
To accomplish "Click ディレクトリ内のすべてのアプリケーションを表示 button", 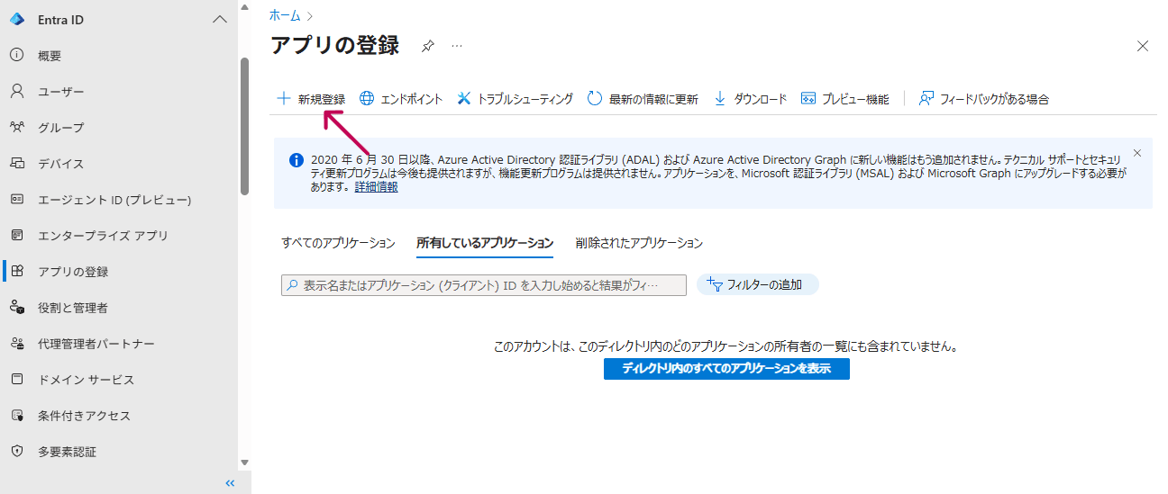I will [726, 369].
